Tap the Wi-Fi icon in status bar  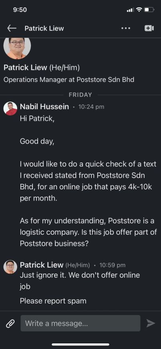[139, 10]
